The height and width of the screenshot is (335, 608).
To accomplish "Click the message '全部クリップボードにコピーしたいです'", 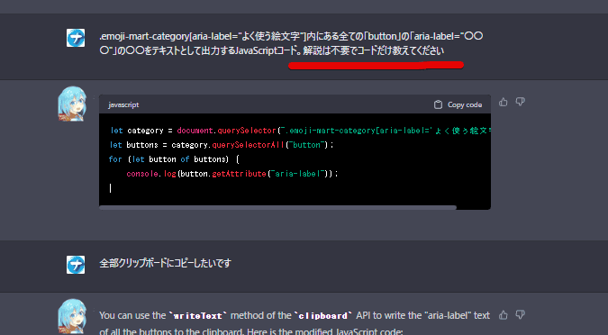I will pyautogui.click(x=165, y=263).
